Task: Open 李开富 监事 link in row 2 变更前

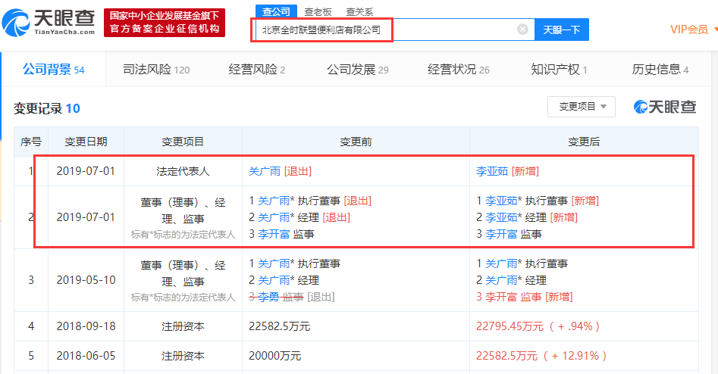Action: click(x=274, y=234)
